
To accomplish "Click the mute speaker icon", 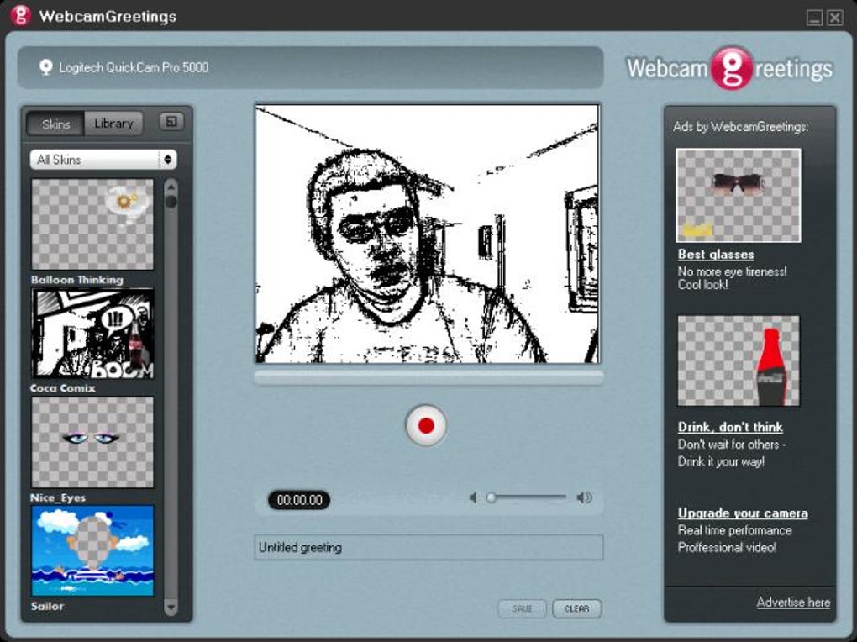I will click(473, 497).
